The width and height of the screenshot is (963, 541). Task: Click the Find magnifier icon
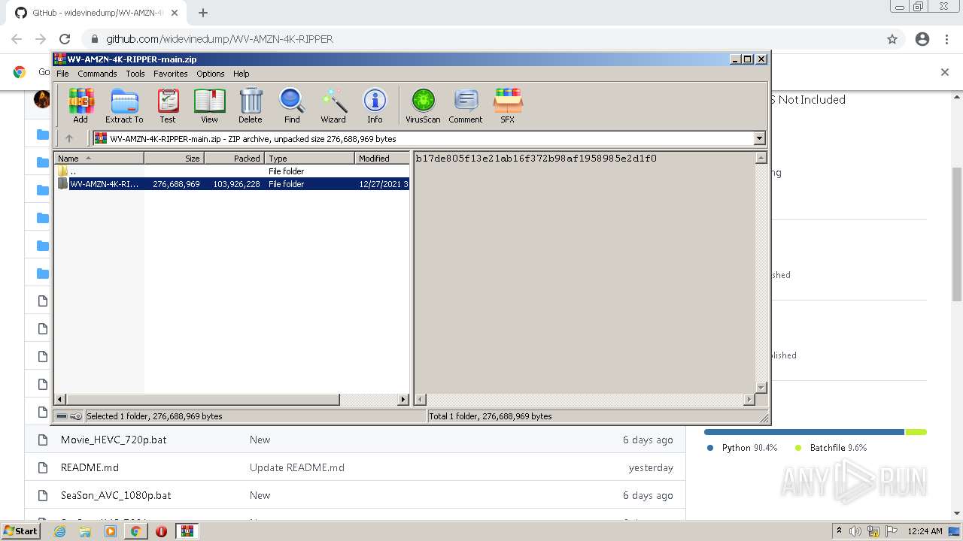point(292,105)
